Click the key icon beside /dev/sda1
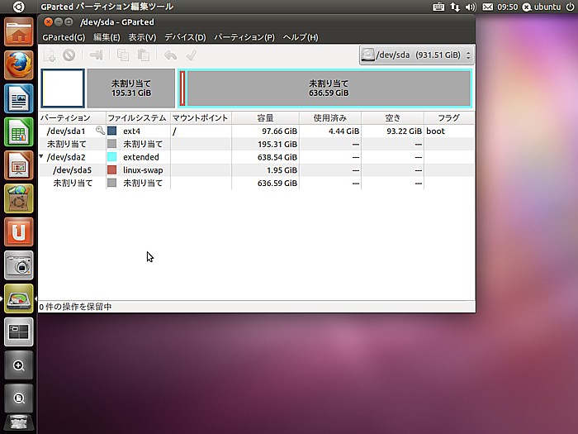The width and height of the screenshot is (578, 434). click(x=100, y=130)
